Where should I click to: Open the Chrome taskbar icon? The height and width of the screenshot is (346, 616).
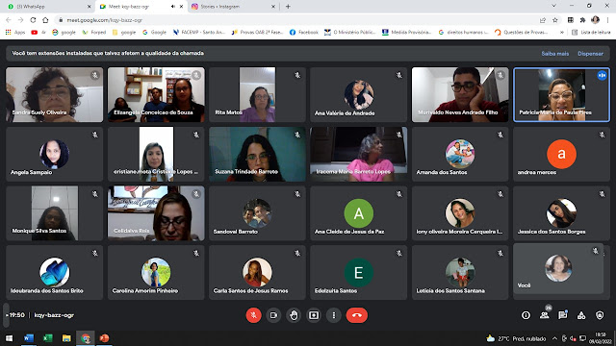click(x=86, y=337)
